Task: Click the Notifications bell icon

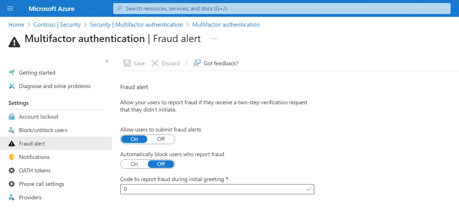Action: pos(12,157)
